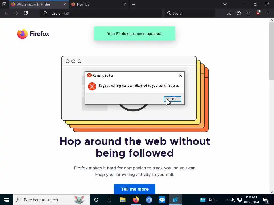Open the network tray icon
Screen dimensions: 274x205
[x=239, y=200]
